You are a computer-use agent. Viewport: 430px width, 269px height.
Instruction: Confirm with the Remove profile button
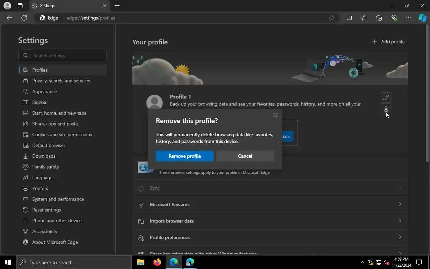point(185,156)
